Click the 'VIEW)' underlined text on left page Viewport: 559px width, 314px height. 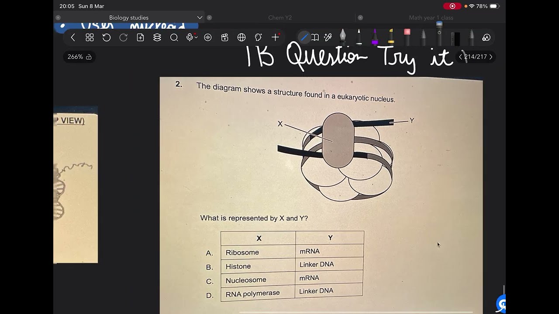click(x=72, y=121)
